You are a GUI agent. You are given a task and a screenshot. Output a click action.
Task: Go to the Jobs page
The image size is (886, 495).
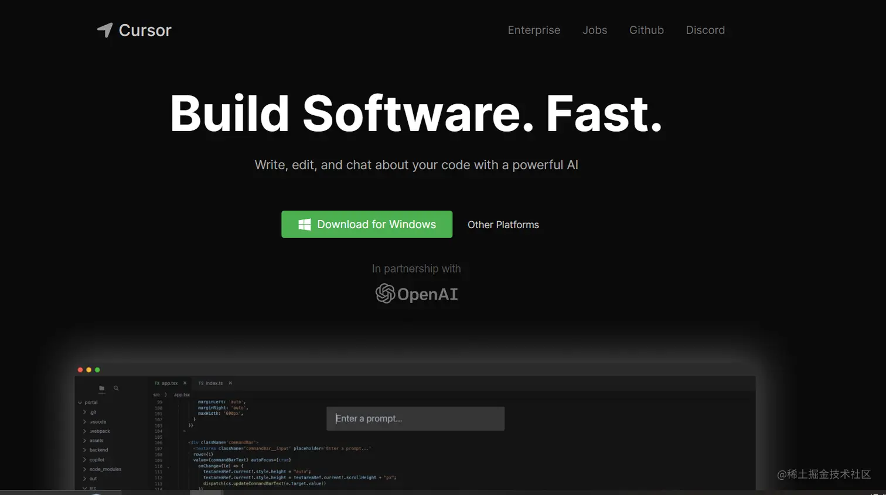pos(595,30)
